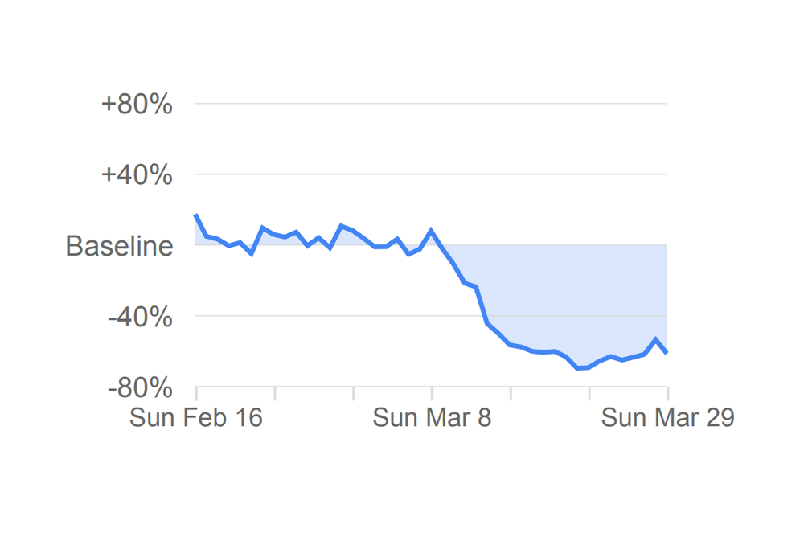Click the x-axis tick mark above Sun Feb 16

tap(196, 393)
